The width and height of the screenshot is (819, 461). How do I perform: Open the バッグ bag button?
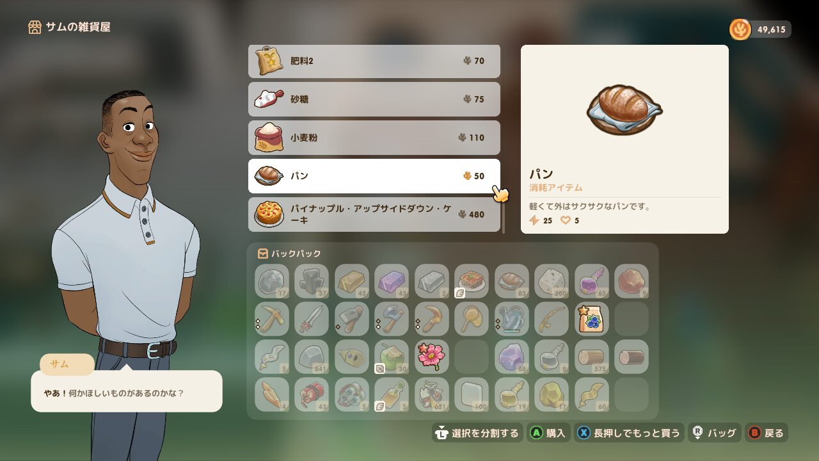click(x=715, y=433)
